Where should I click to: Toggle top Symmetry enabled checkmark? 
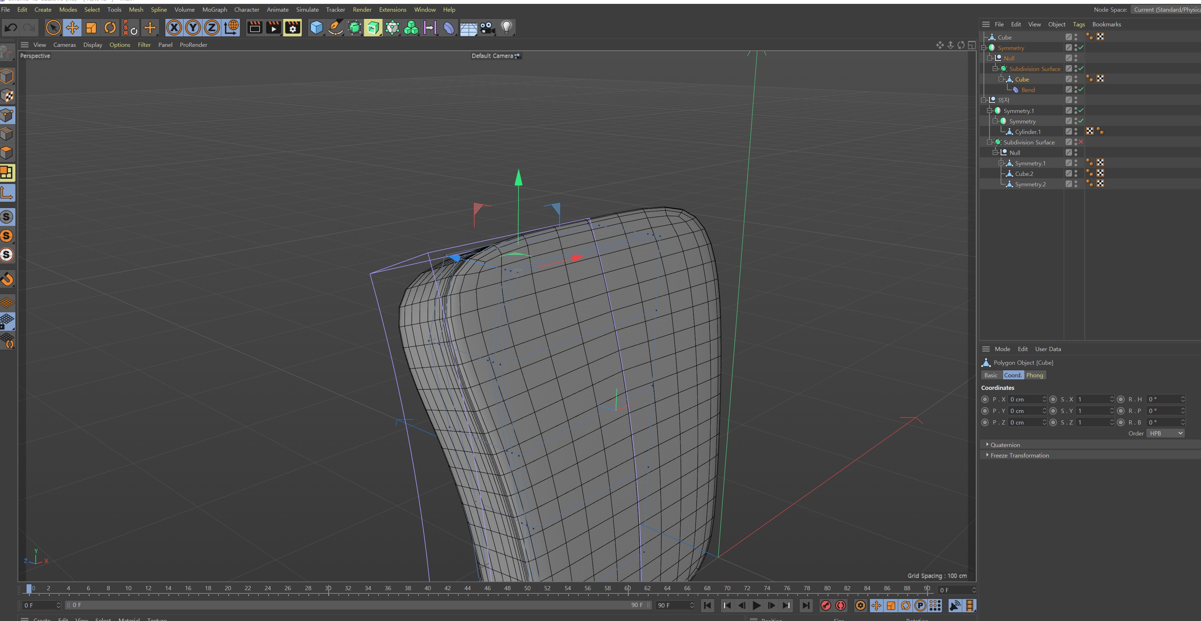(x=1081, y=48)
